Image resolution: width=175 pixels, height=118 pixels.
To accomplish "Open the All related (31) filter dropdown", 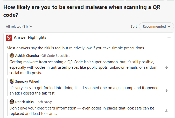I will pyautogui.click(x=19, y=26).
